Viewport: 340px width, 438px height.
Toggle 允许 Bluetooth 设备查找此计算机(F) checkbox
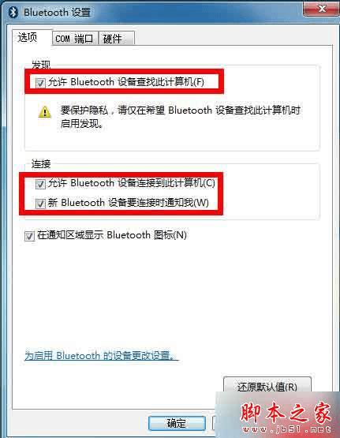[40, 83]
